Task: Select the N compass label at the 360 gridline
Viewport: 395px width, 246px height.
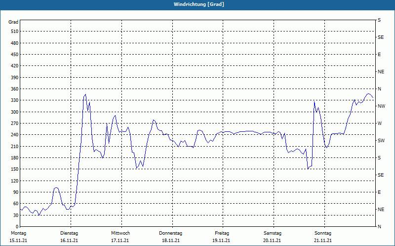Action: tap(379, 89)
